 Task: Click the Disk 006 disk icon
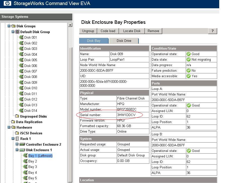(21, 66)
